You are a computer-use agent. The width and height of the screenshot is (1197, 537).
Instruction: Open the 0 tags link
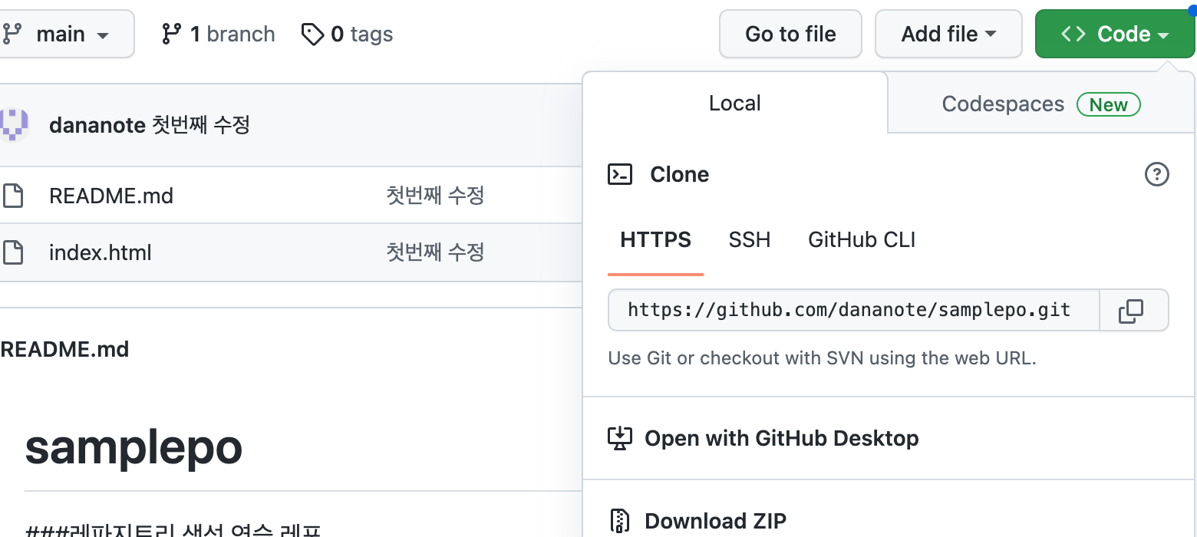tap(347, 34)
